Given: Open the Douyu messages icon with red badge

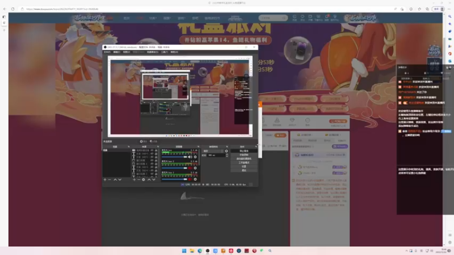Looking at the screenshot, I should [327, 18].
